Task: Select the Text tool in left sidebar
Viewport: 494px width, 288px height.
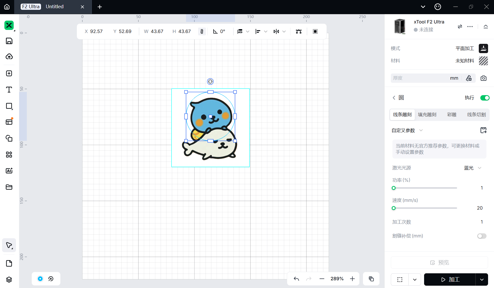Action: point(9,90)
